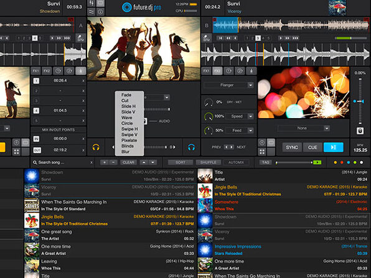Step forward once on deck A
Screen dimensions: 371x278
[52, 38]
